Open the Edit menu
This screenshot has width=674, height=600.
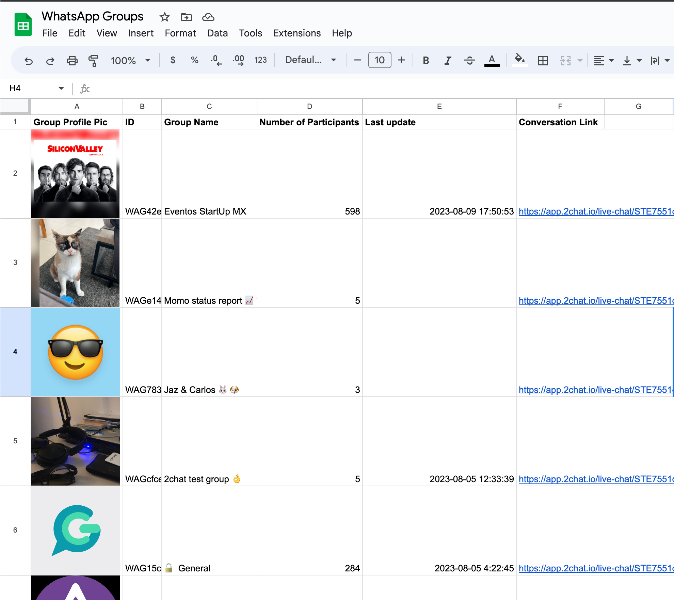click(77, 33)
